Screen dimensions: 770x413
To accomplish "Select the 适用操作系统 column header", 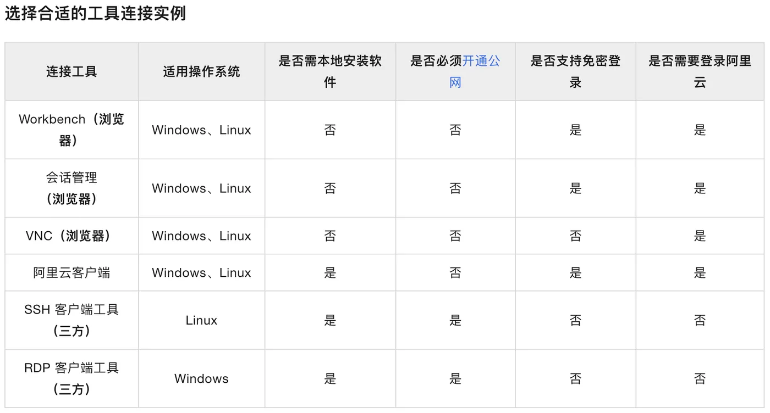I will (x=201, y=71).
